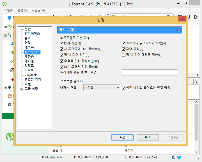Select '대기열' in settings tree
Viewport: 202px width, 162px height.
click(x=29, y=61)
